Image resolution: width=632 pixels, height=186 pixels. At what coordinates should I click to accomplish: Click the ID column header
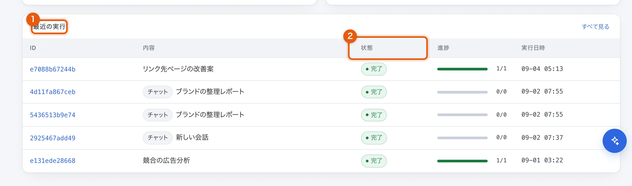[x=33, y=48]
